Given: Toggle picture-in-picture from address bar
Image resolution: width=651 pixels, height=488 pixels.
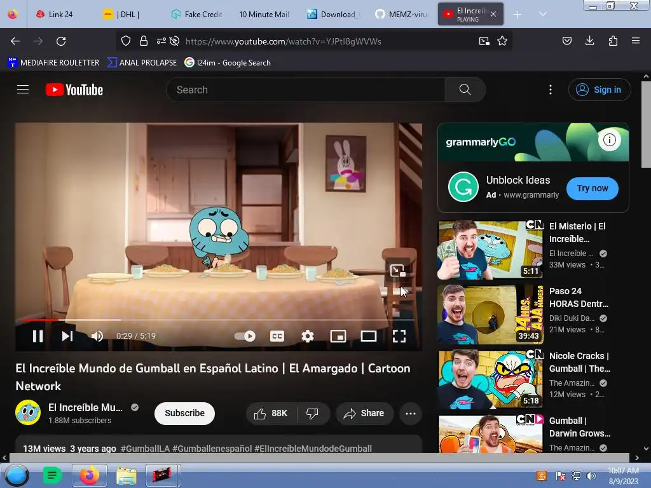Looking at the screenshot, I should pos(484,41).
